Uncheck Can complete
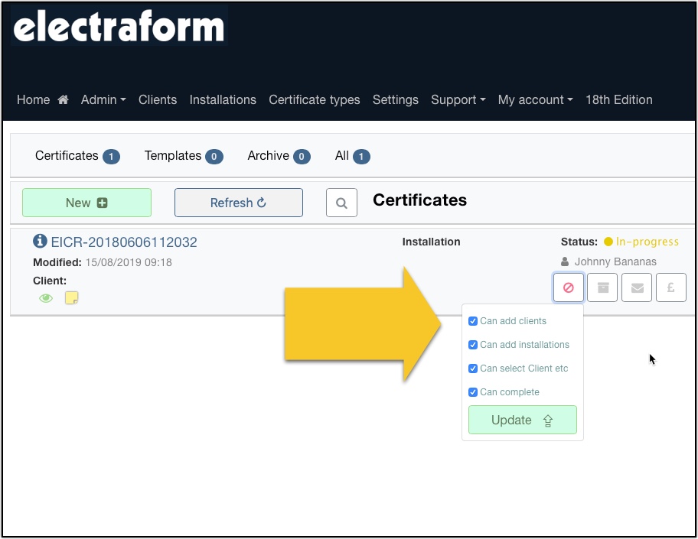Image resolution: width=698 pixels, height=539 pixels. tap(473, 392)
